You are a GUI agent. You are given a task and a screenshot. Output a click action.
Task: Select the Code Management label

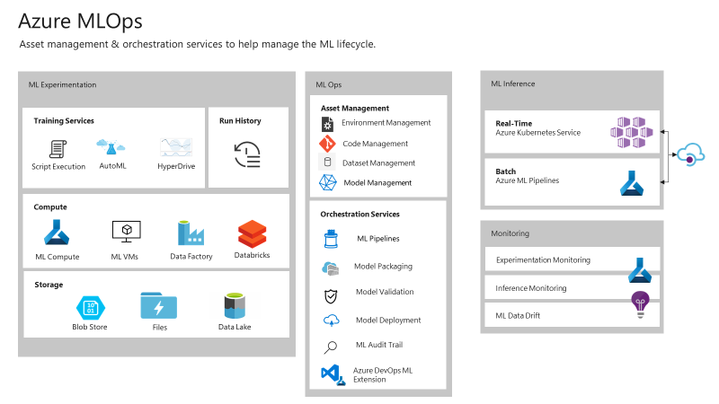pyautogui.click(x=375, y=144)
